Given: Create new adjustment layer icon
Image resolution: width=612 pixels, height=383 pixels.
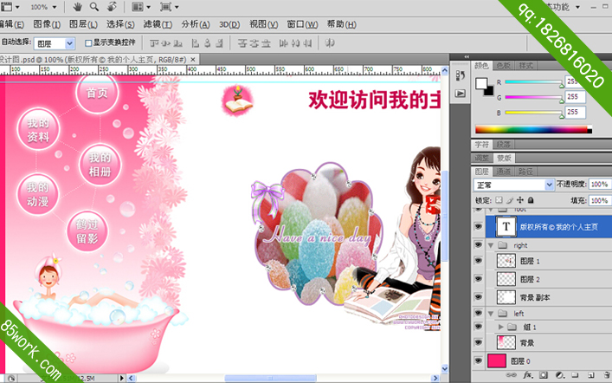Looking at the screenshot, I should click(x=559, y=375).
